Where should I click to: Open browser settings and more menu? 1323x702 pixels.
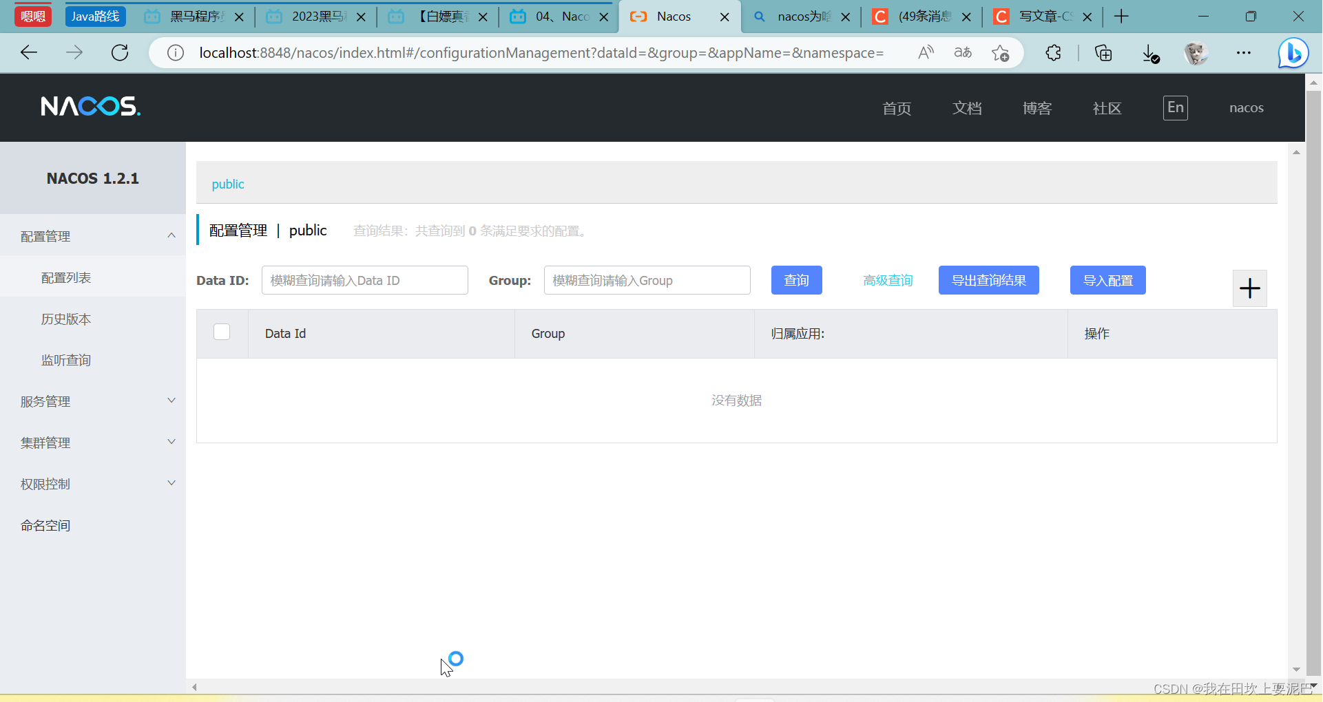point(1244,52)
